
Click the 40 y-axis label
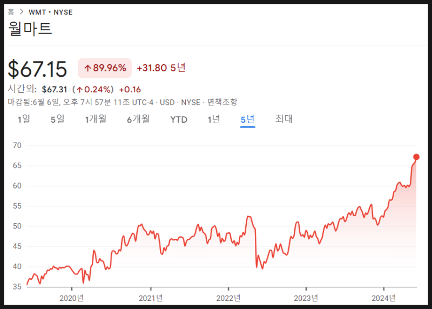(17, 266)
